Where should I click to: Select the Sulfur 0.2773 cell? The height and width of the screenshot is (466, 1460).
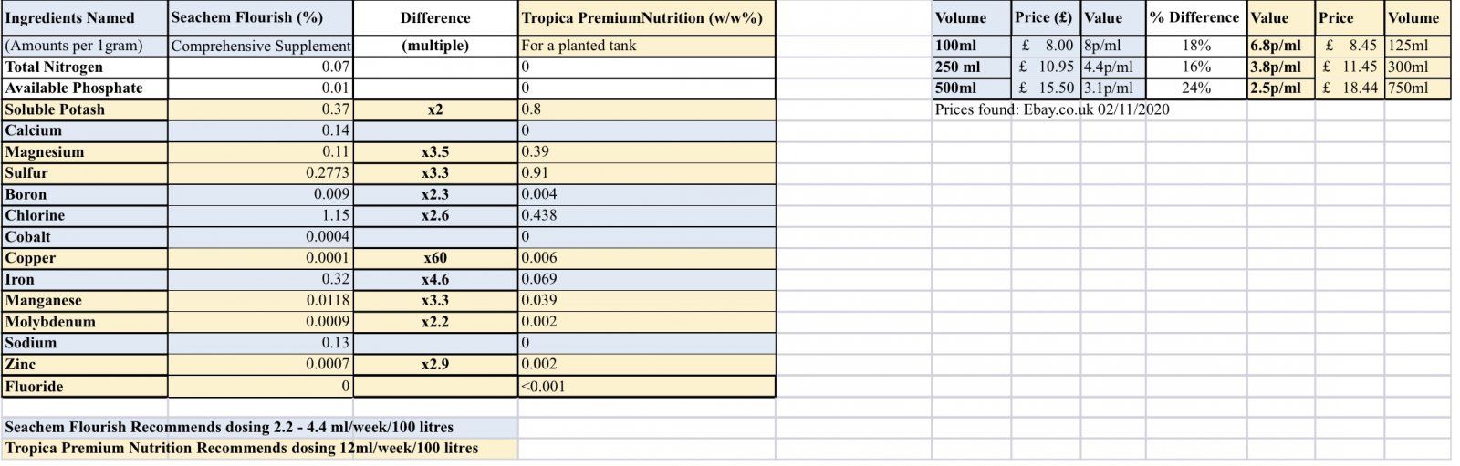click(260, 173)
